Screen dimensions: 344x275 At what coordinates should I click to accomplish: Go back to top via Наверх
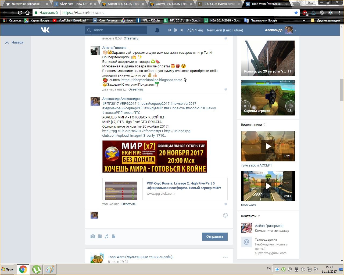(14, 42)
